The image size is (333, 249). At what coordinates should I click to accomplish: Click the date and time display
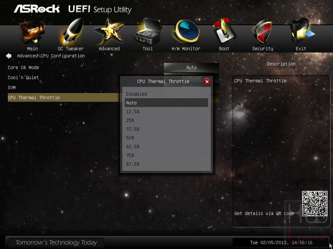(x=281, y=242)
